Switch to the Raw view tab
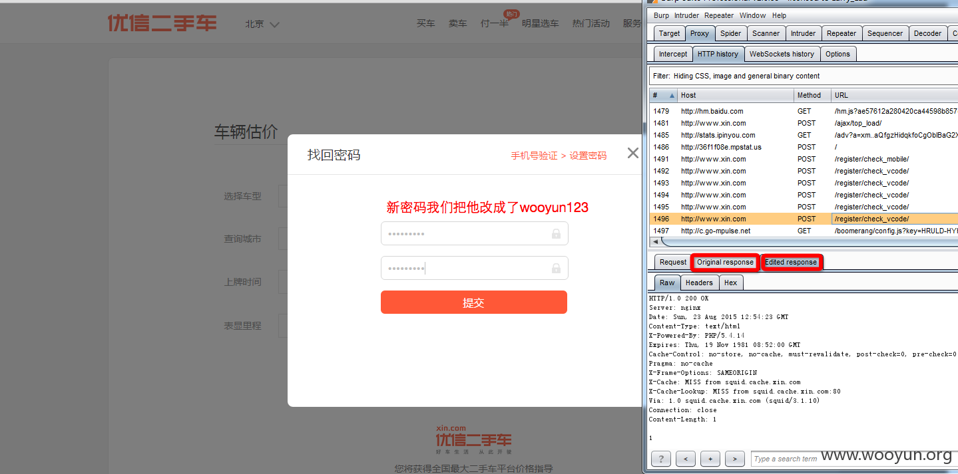The image size is (958, 474). (667, 283)
